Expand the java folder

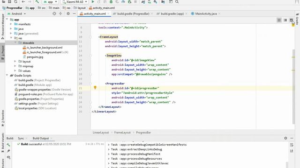[x=11, y=29]
